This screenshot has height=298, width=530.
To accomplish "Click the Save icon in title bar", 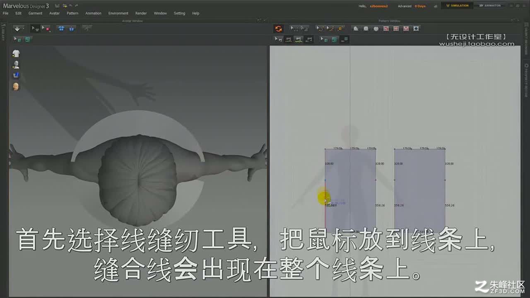I will tap(57, 6).
